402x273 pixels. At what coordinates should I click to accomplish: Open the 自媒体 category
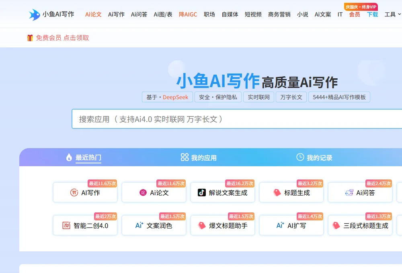coord(230,14)
